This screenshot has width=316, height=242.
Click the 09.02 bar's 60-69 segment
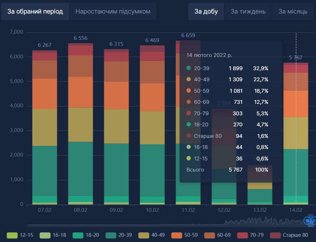point(116,71)
